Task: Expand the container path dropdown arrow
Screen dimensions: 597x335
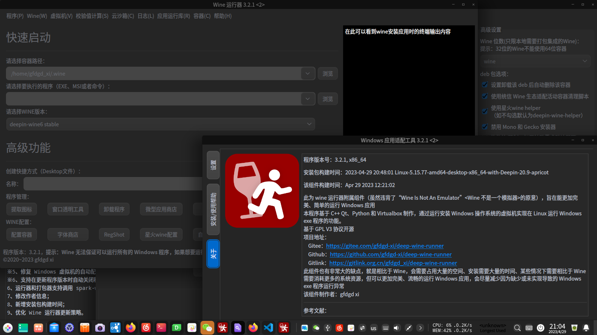Action: (308, 73)
